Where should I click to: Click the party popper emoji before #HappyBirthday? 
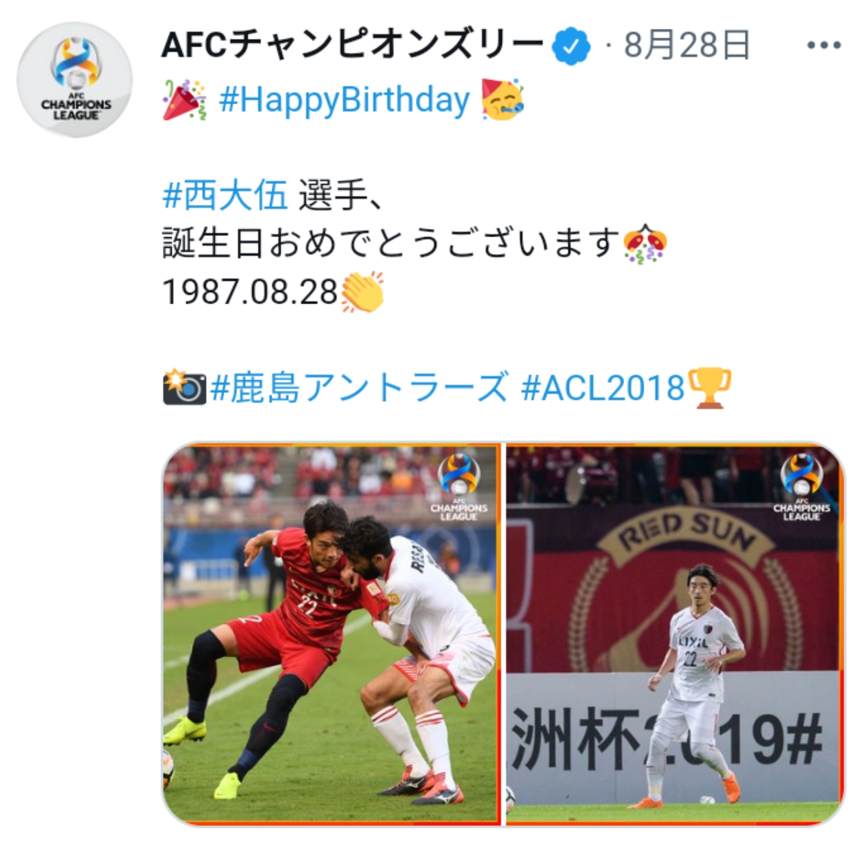[185, 100]
